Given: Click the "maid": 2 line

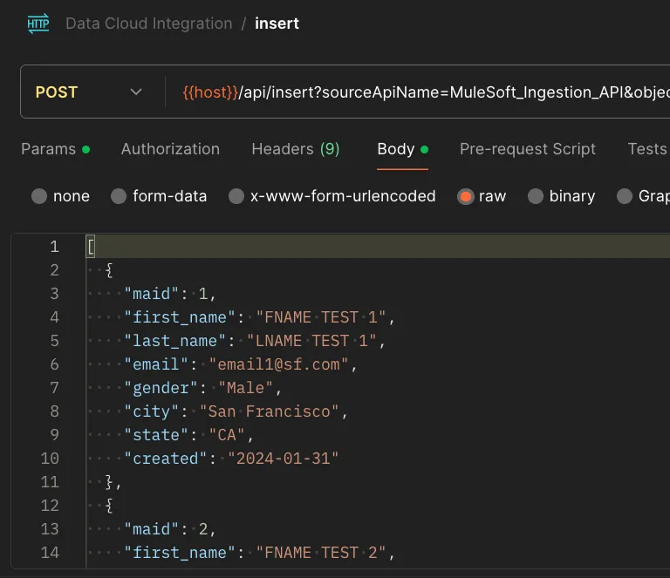Looking at the screenshot, I should [170, 529].
